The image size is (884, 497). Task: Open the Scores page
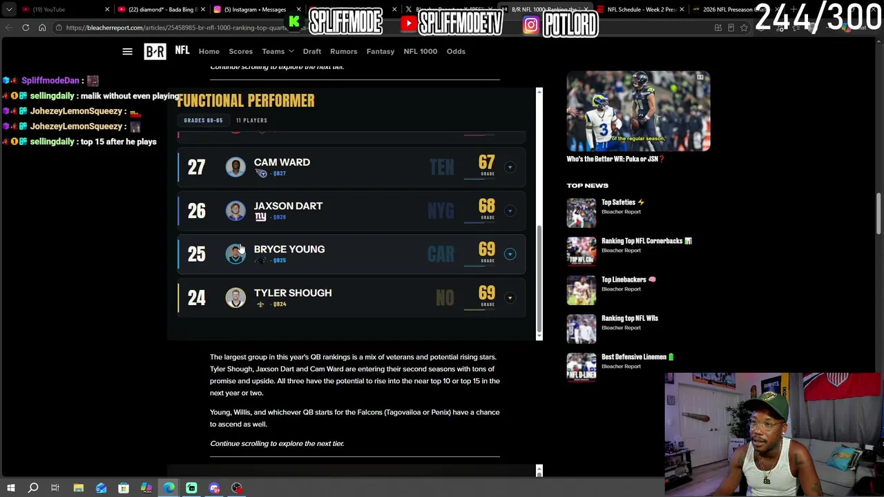click(240, 51)
